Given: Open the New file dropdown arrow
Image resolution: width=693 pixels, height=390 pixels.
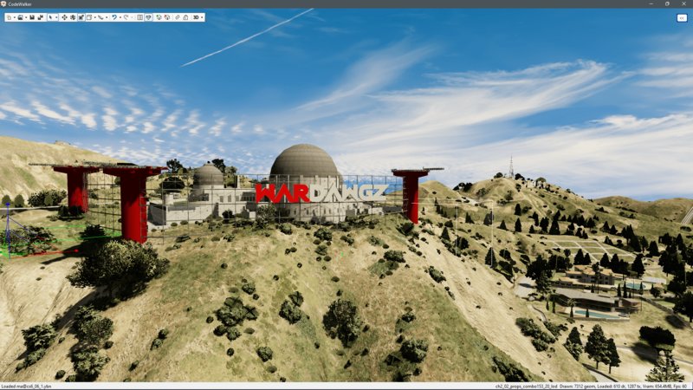Looking at the screenshot, I should (x=15, y=17).
